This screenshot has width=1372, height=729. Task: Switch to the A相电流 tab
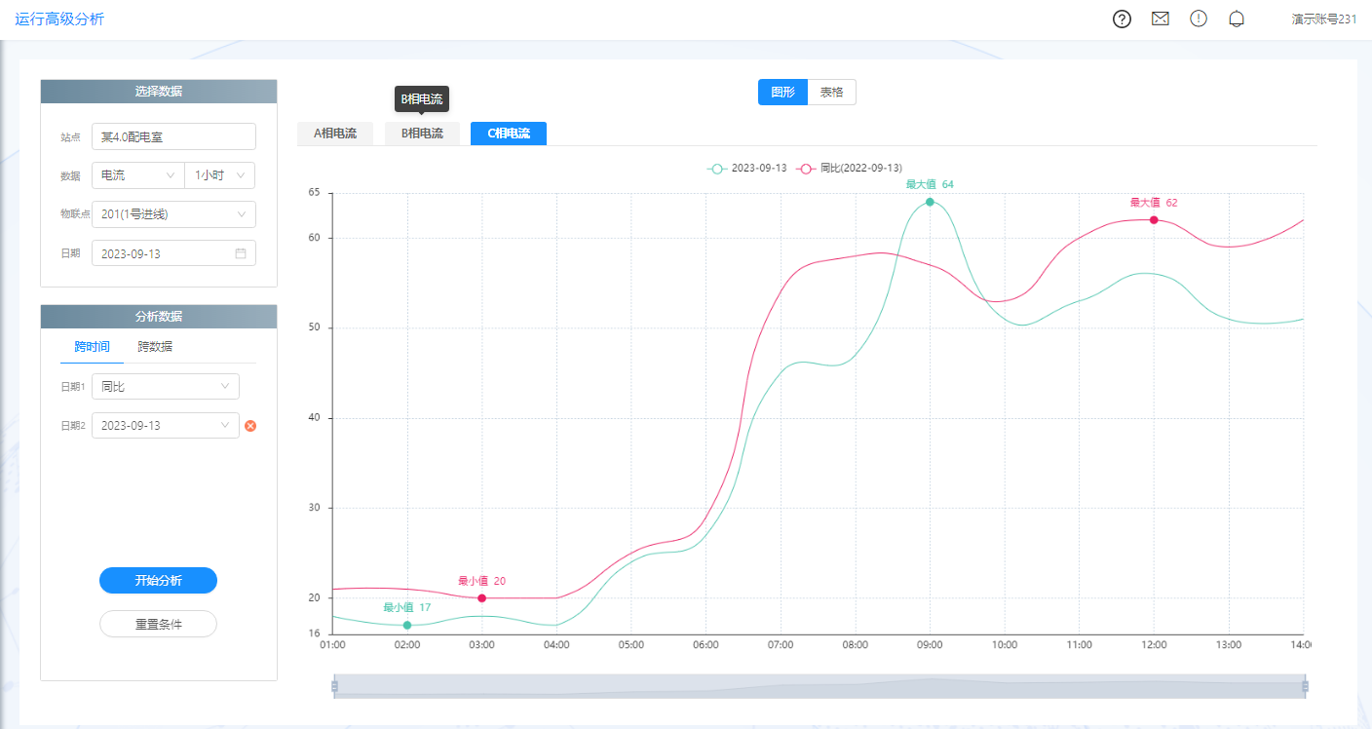click(335, 134)
